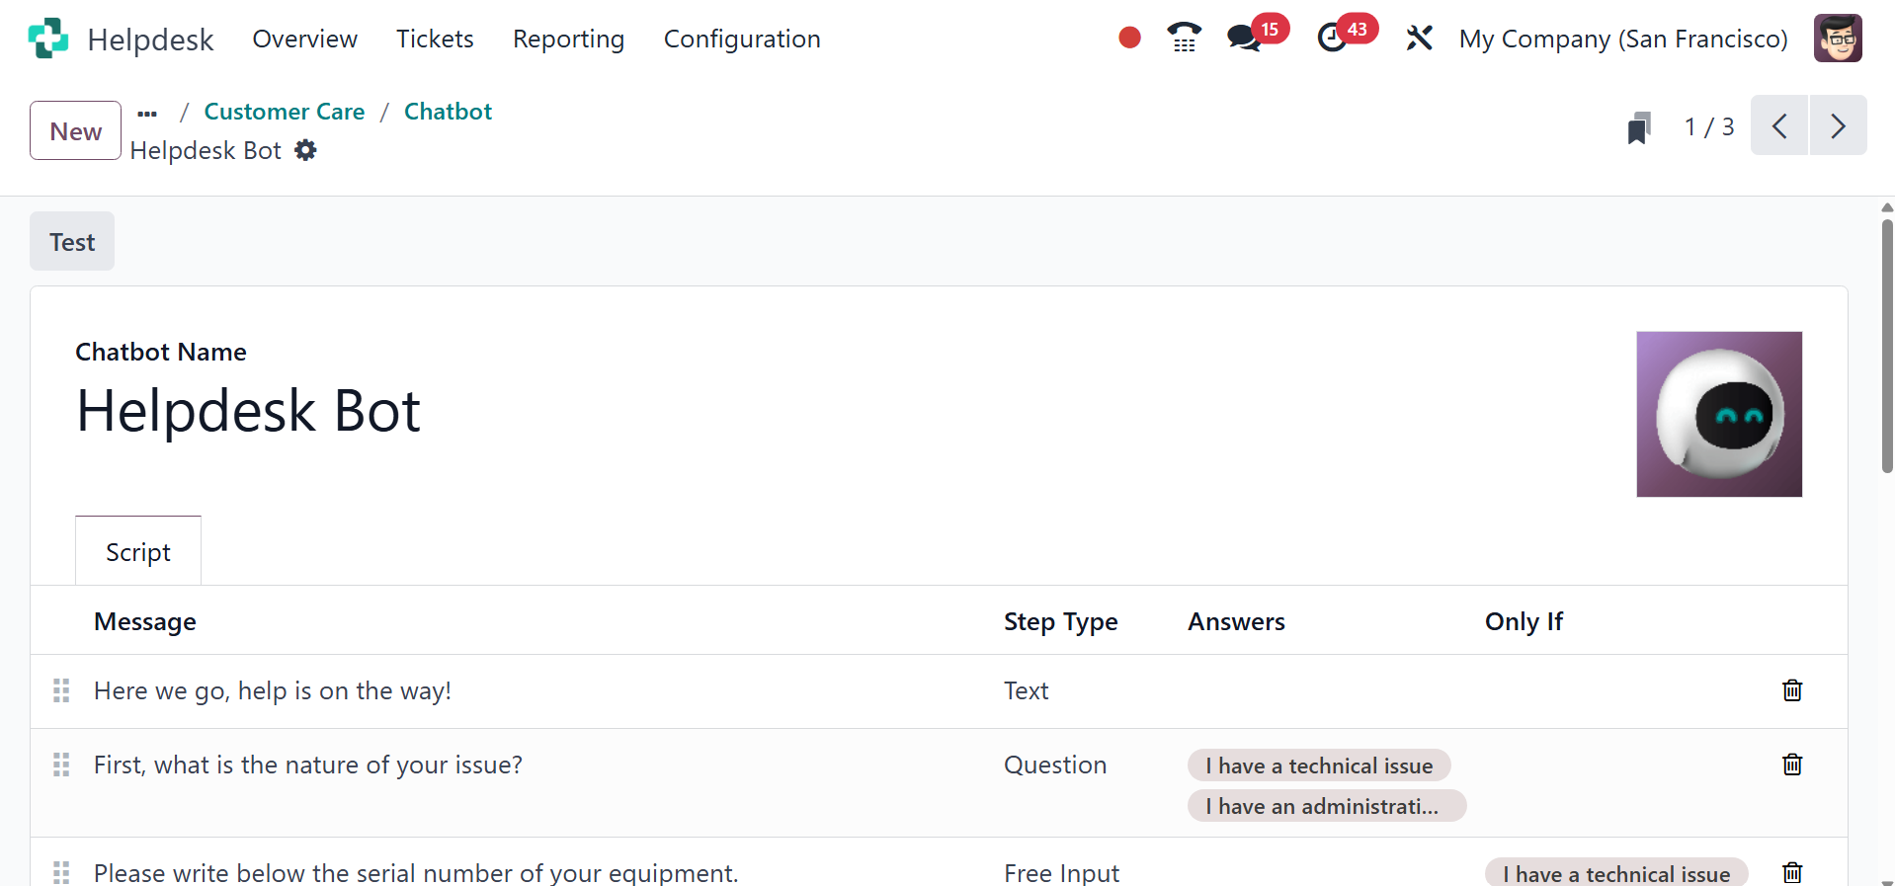Open the chat messages icon
The width and height of the screenshot is (1895, 886).
(1244, 39)
